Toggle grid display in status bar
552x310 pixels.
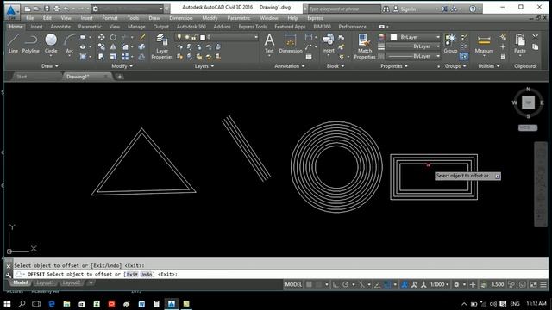309,284
